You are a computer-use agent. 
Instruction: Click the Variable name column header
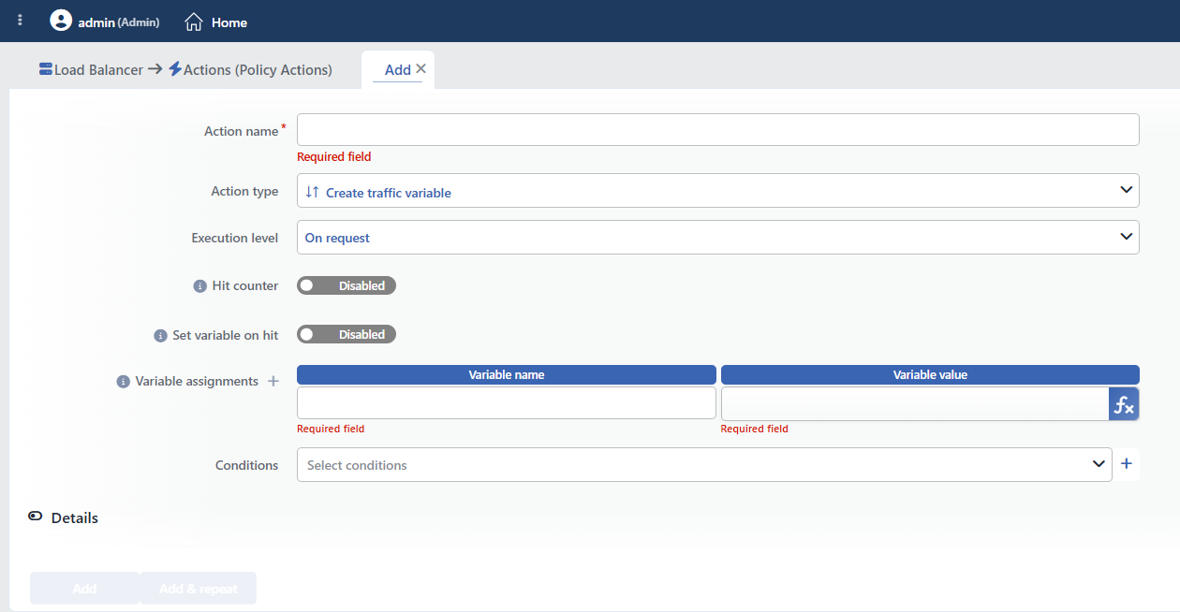coord(507,374)
